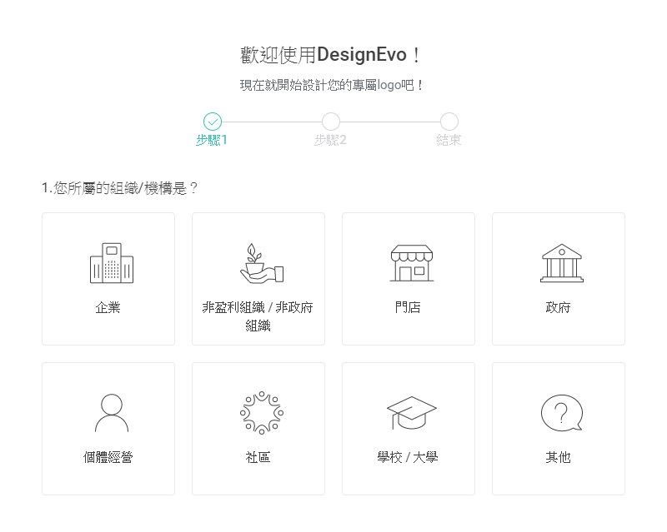The height and width of the screenshot is (532, 667).
Task: Click the graduation cap icon
Action: [x=412, y=413]
